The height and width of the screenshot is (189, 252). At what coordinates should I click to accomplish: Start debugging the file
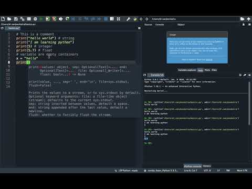pyautogui.click(x=73, y=19)
